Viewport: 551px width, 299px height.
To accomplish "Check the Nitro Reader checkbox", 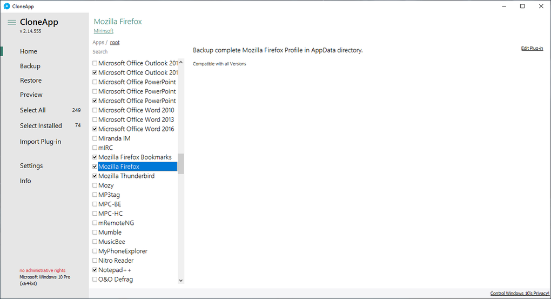I will point(95,261).
